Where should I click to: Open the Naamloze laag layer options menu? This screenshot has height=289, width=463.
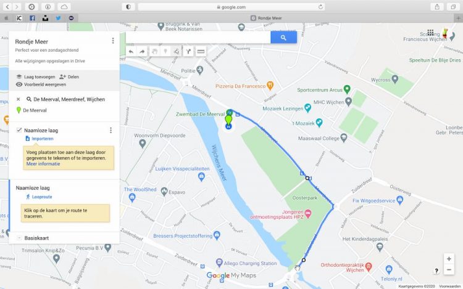tap(111, 130)
